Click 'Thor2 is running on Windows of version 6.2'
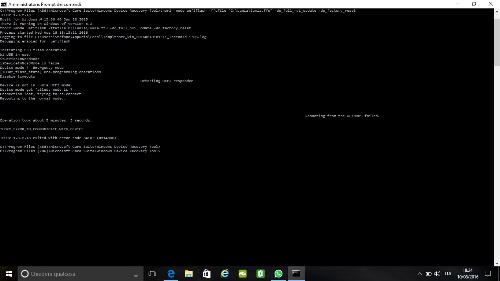 [x=46, y=24]
